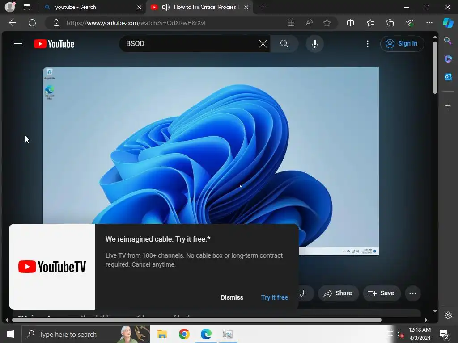Add a new sidebar app

pyautogui.click(x=448, y=105)
